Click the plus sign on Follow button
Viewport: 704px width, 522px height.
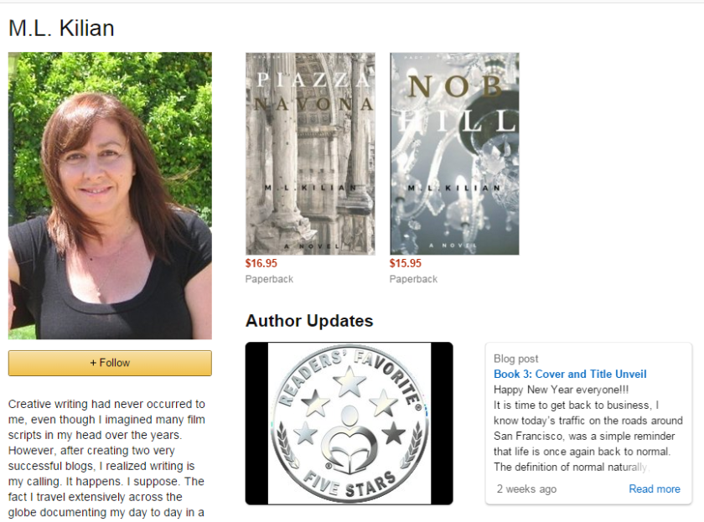tap(93, 363)
